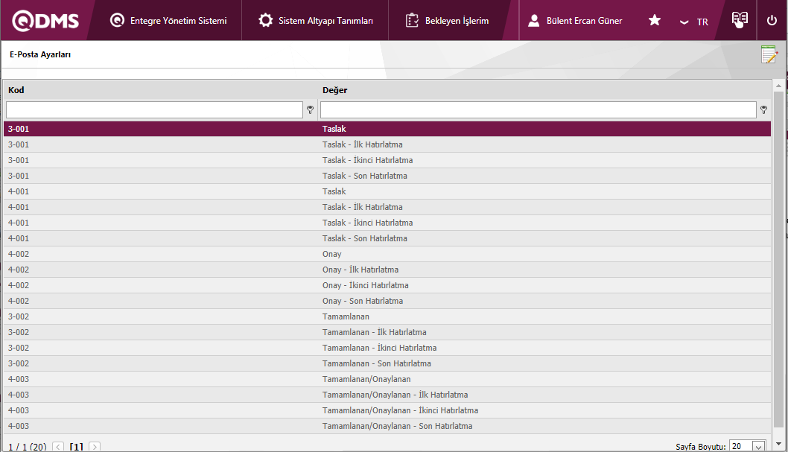Select row Tamamlanan - İkinci Hatırlatma
Screen dimensions: 788x452
(x=387, y=348)
